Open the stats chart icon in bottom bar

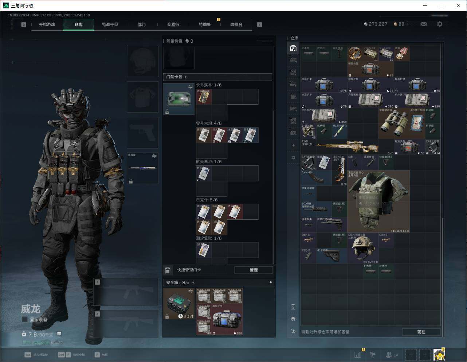[358, 354]
